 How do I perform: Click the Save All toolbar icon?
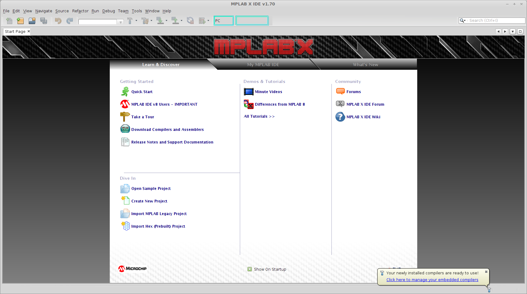click(x=44, y=21)
